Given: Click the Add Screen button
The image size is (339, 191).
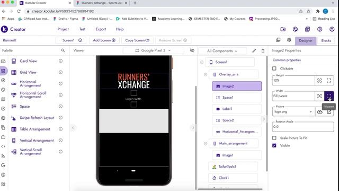Looking at the screenshot, I should click(104, 40).
